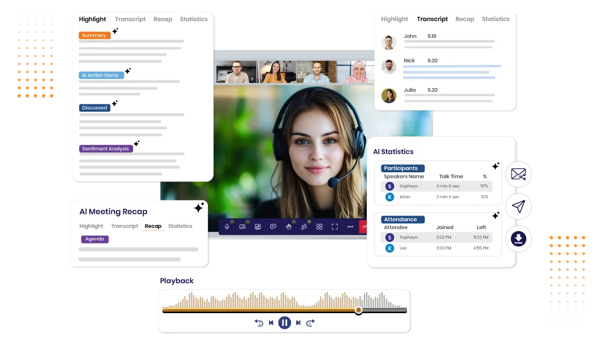
Task: Switch to the Transcript tab in the top-right panel
Action: pos(432,19)
